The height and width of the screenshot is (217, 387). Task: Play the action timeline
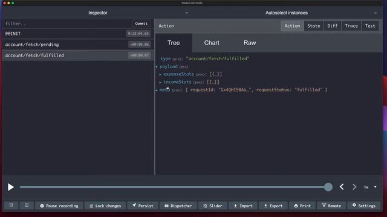pos(10,187)
